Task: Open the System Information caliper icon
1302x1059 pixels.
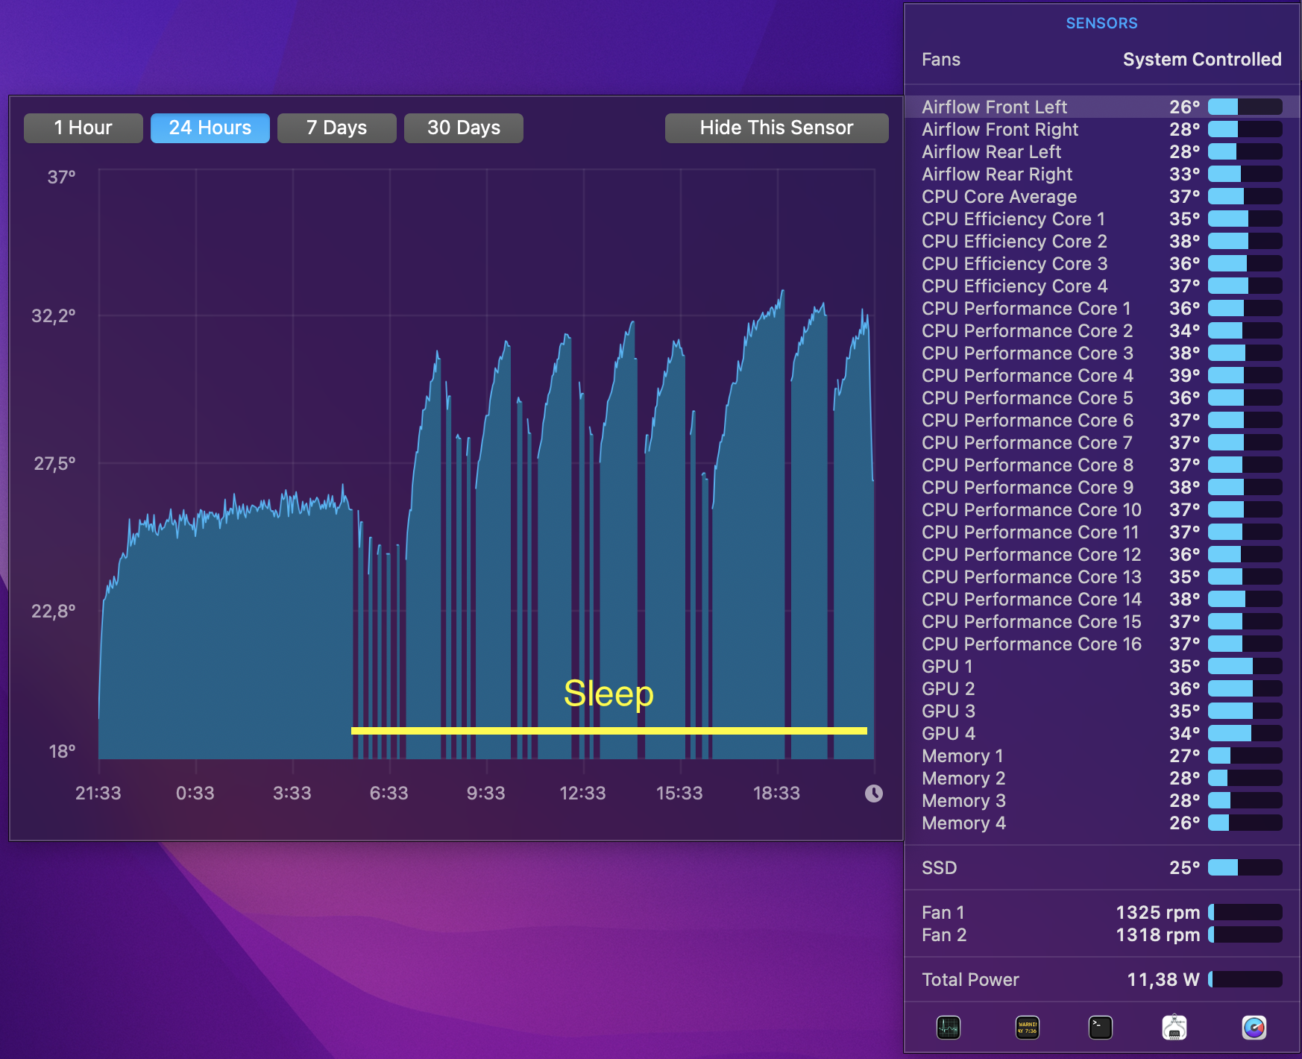Action: 1174,1028
